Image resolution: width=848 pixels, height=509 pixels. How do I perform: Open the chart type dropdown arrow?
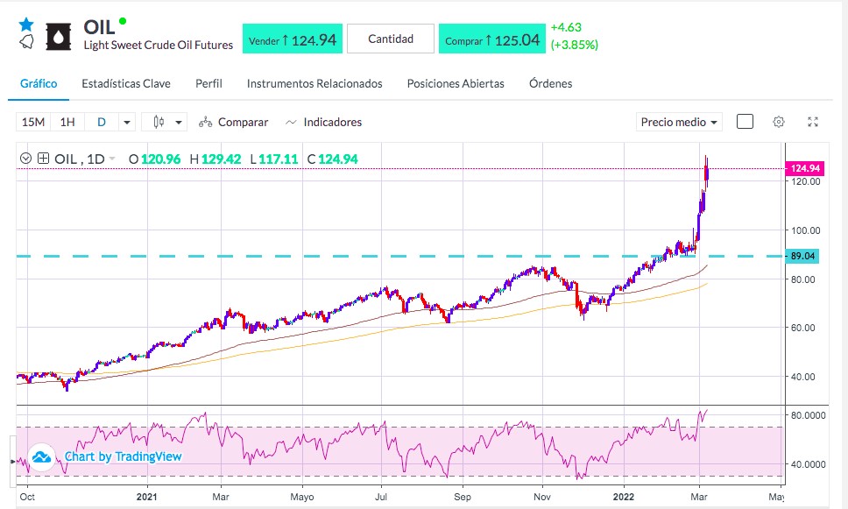pyautogui.click(x=179, y=123)
